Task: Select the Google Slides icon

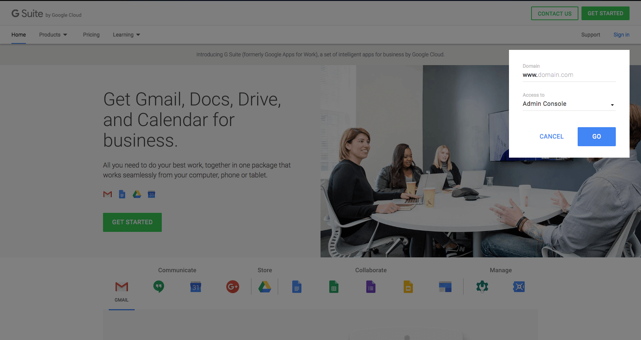Action: (408, 287)
